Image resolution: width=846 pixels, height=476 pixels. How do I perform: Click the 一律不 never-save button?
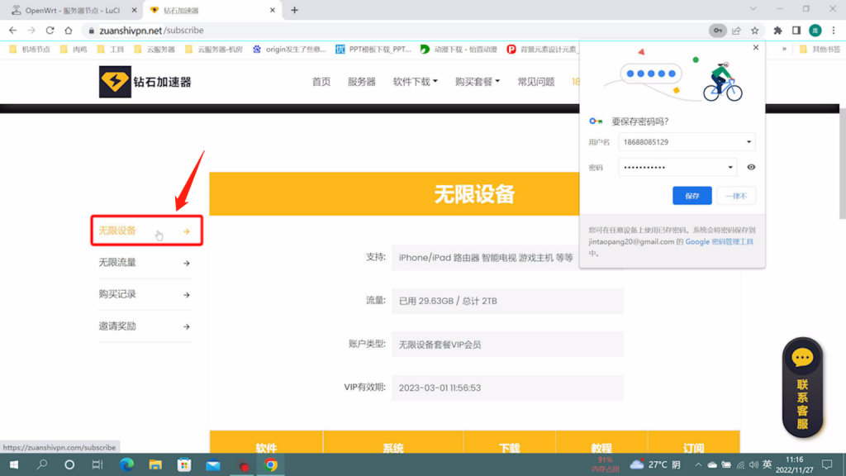(x=736, y=196)
